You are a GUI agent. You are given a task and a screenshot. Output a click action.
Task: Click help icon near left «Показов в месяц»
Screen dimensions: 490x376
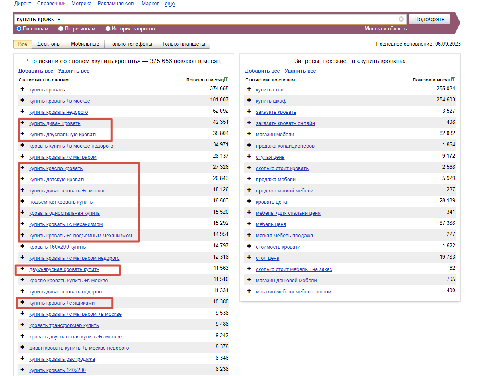coord(226,80)
